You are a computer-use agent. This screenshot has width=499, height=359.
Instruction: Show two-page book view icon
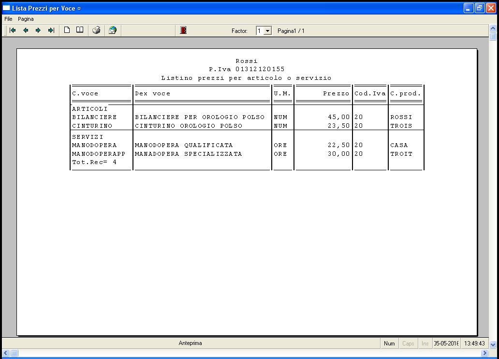click(x=80, y=30)
